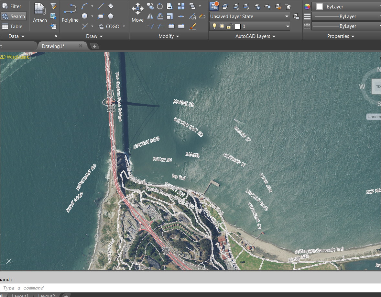Click the Search button in Data panel

point(14,16)
